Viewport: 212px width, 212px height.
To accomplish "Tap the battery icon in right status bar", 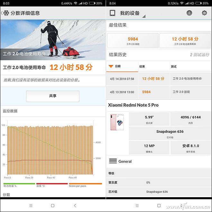I will [x=199, y=3].
